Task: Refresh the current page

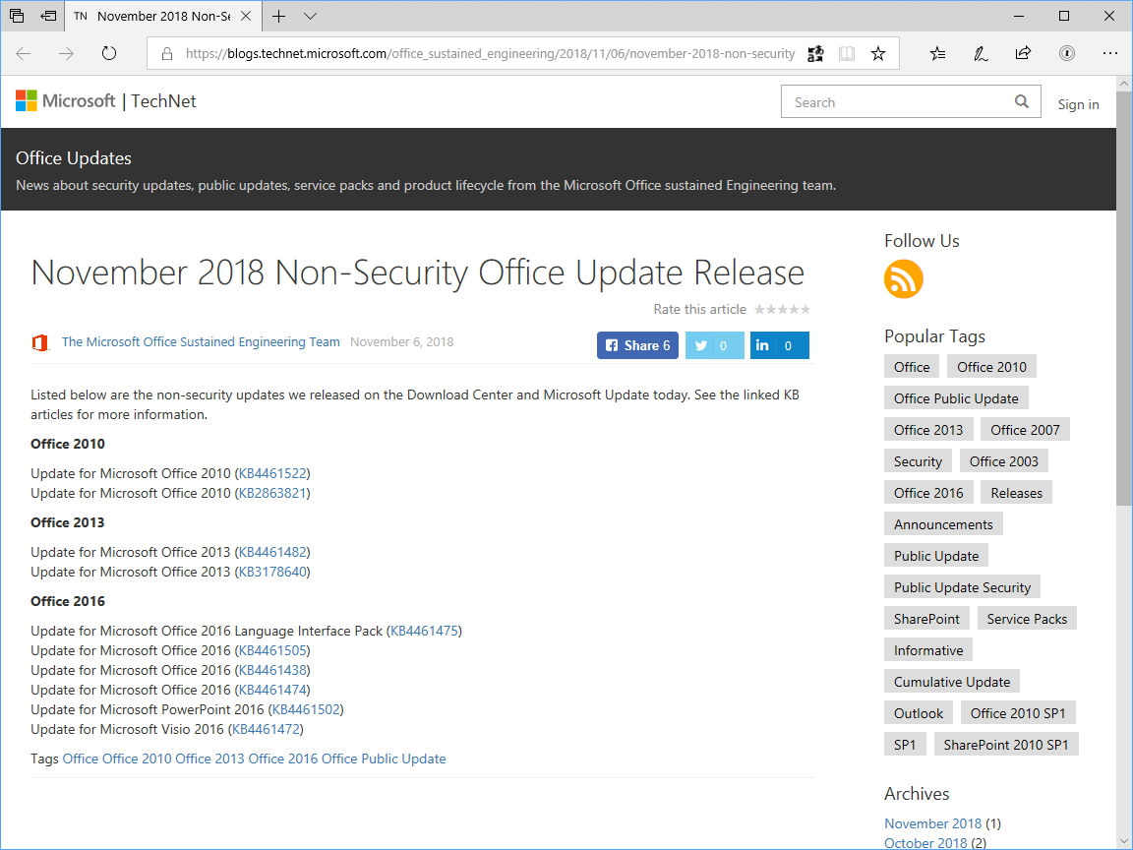Action: coord(108,54)
